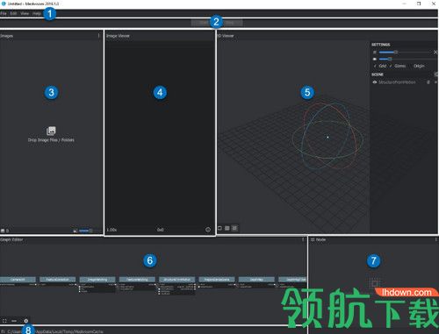439x334 pixels.
Task: Open the File menu
Action: point(4,13)
